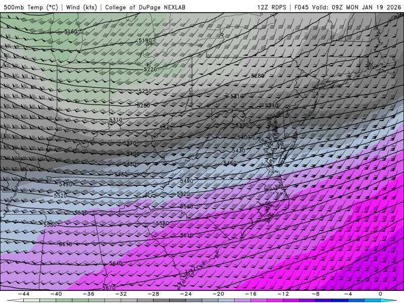Image resolution: width=404 pixels, height=303 pixels.
Task: Click the 5190 height contour label
Action: [x=145, y=40]
